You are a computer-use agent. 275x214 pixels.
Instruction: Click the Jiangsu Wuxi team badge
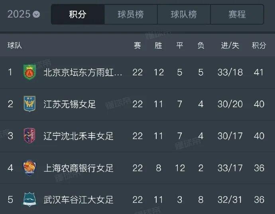coord(29,104)
